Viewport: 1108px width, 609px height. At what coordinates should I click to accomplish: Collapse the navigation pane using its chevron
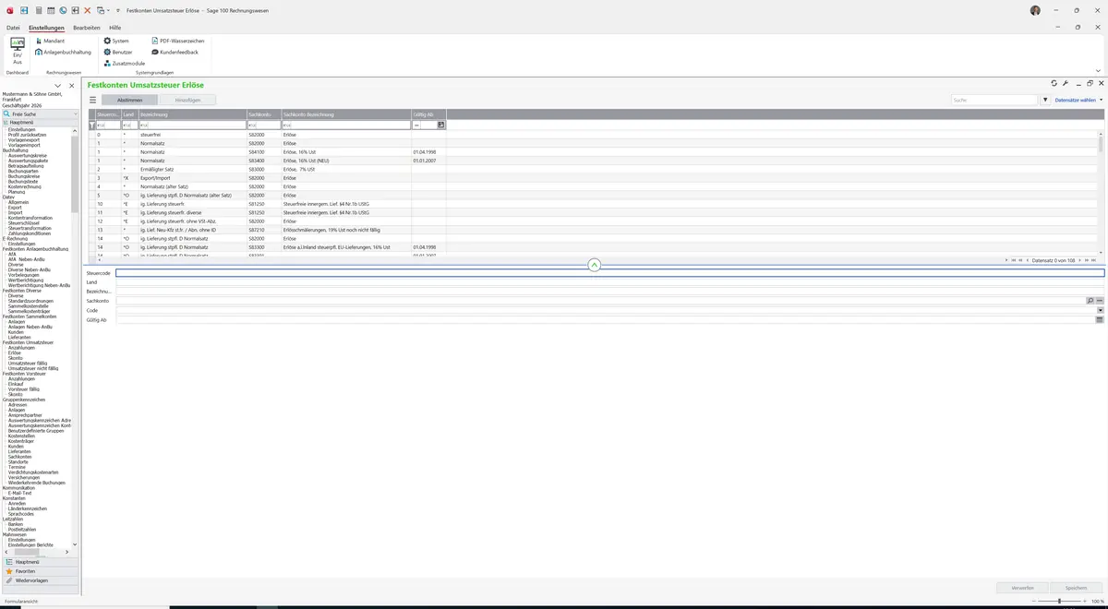[x=57, y=86]
